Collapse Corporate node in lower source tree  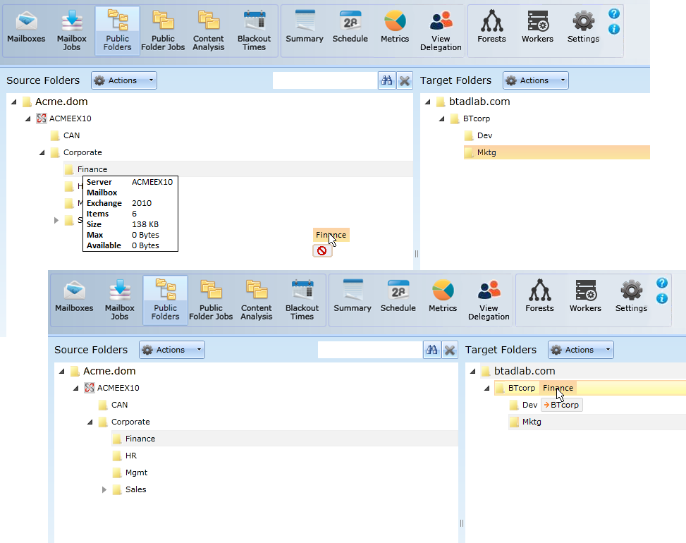pos(90,422)
